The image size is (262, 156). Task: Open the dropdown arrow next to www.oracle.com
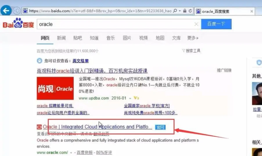pos(71,153)
